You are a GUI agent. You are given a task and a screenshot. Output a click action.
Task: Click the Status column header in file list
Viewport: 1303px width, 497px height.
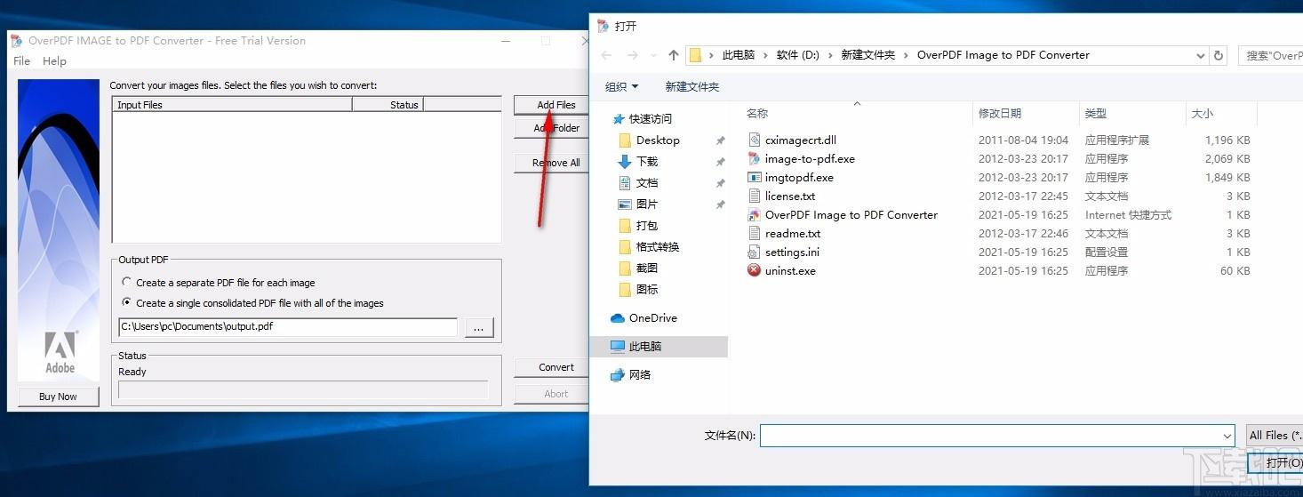tap(388, 105)
